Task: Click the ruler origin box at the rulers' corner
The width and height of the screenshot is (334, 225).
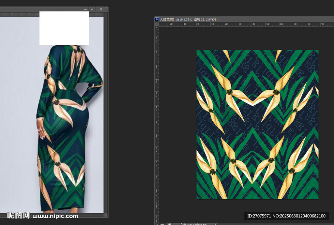Action: [157, 24]
